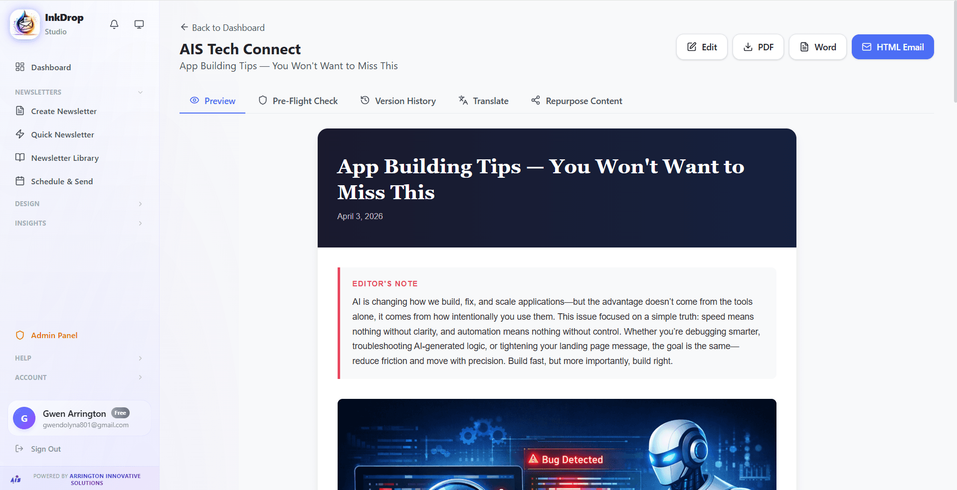Click the Quick Newsletter lightning icon
This screenshot has height=490, width=957.
(20, 134)
